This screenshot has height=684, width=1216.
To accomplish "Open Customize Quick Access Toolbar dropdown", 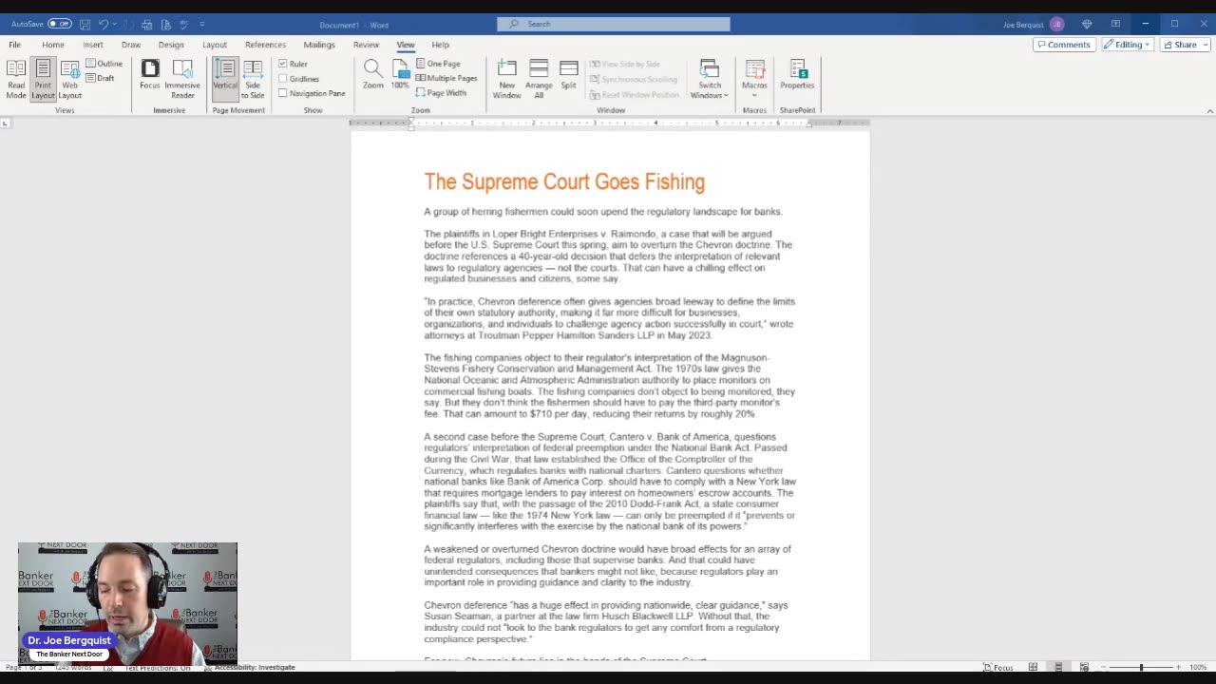I will [x=202, y=24].
